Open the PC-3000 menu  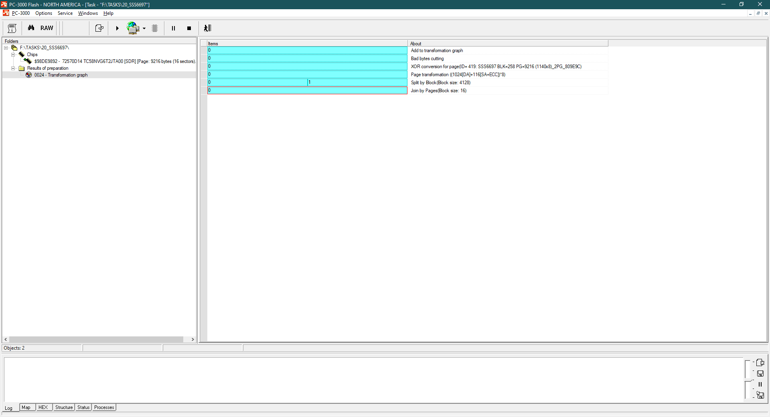21,13
